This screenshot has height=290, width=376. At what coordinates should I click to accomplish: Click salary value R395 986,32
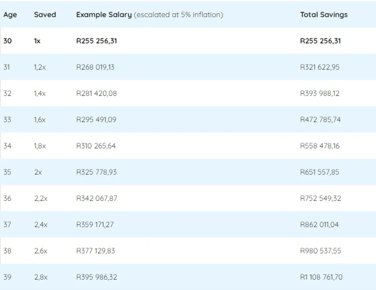click(97, 277)
